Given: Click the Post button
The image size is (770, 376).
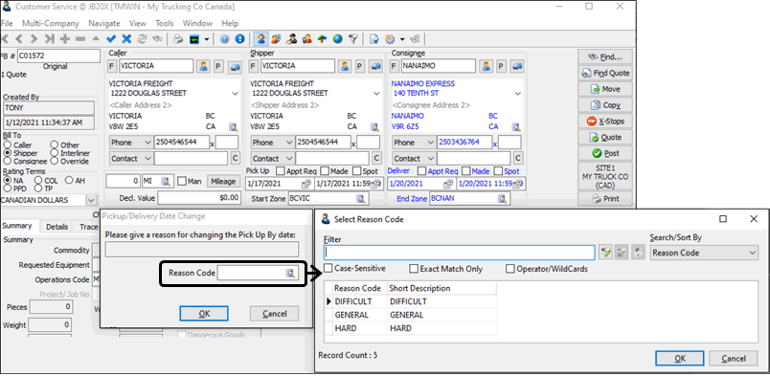Looking at the screenshot, I should click(605, 153).
